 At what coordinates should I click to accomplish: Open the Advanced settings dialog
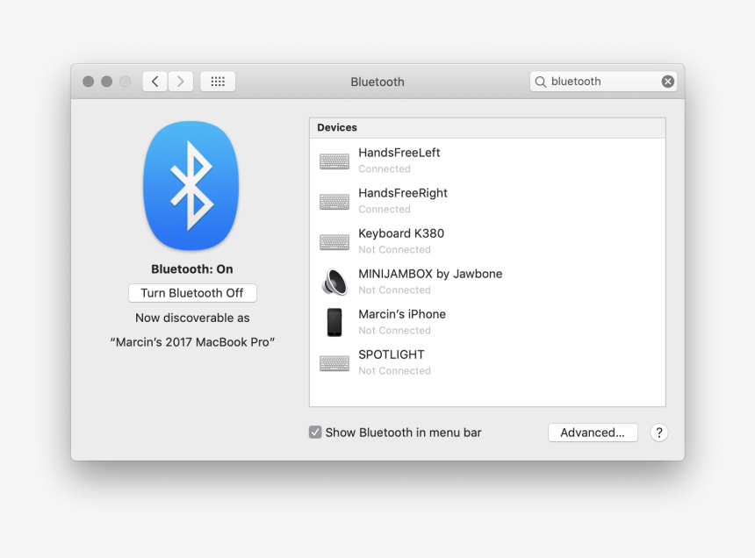coord(593,433)
